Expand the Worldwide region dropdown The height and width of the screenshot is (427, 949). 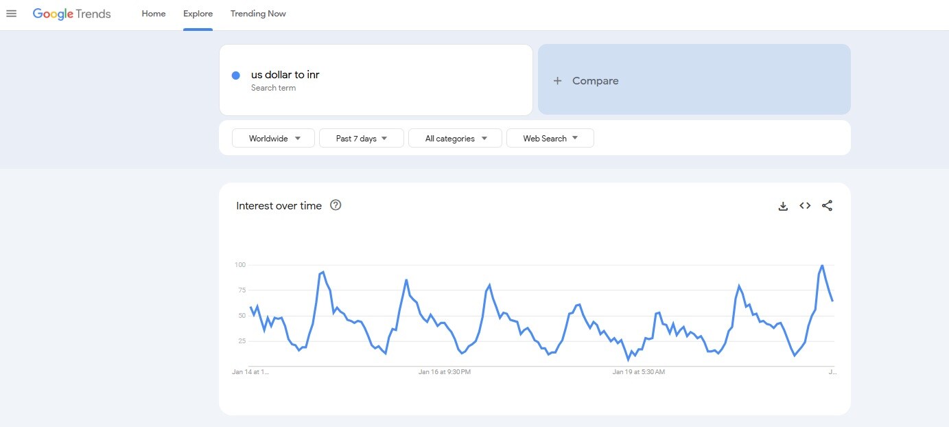pyautogui.click(x=273, y=138)
